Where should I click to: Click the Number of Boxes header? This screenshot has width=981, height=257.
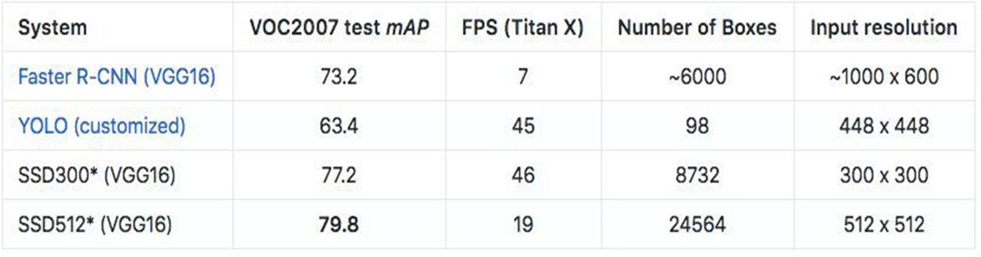(697, 28)
